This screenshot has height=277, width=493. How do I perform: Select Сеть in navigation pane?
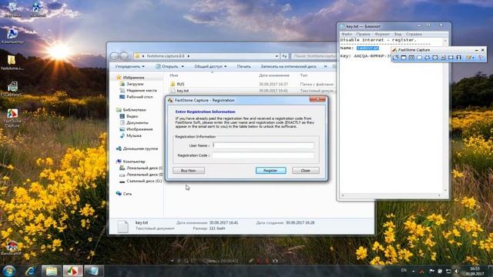[127, 194]
